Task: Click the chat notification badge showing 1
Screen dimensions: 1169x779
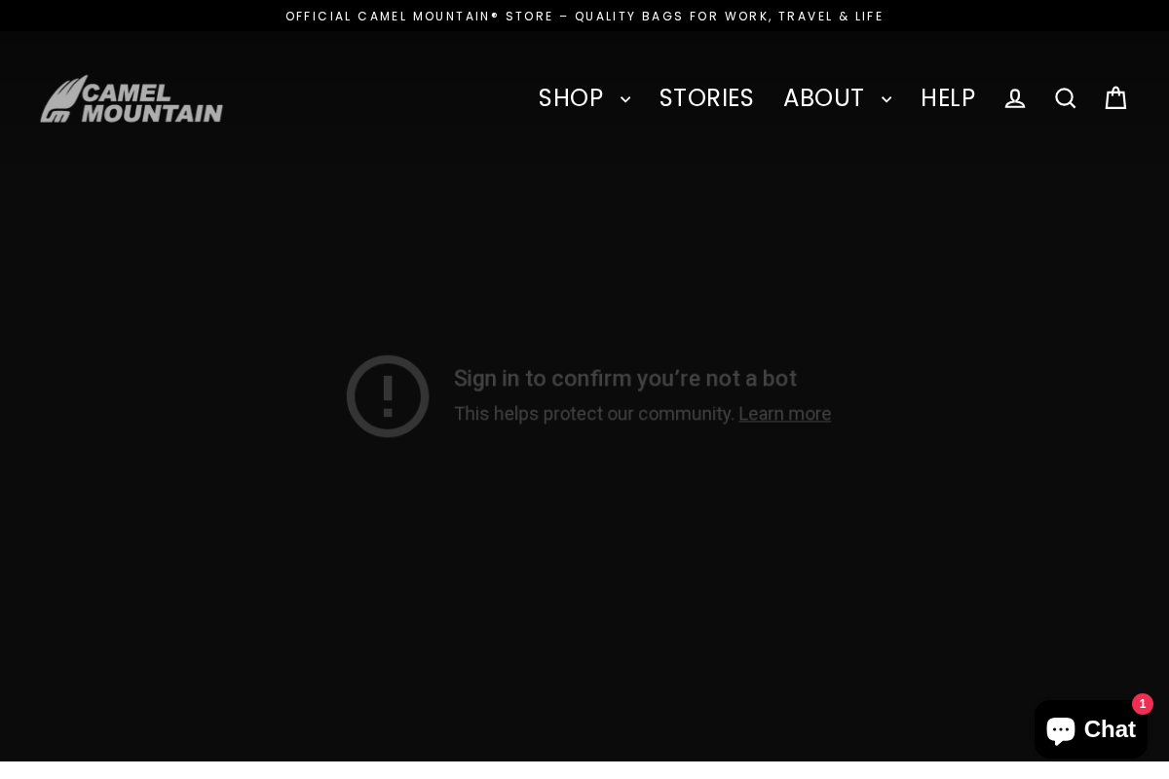Action: (1143, 704)
